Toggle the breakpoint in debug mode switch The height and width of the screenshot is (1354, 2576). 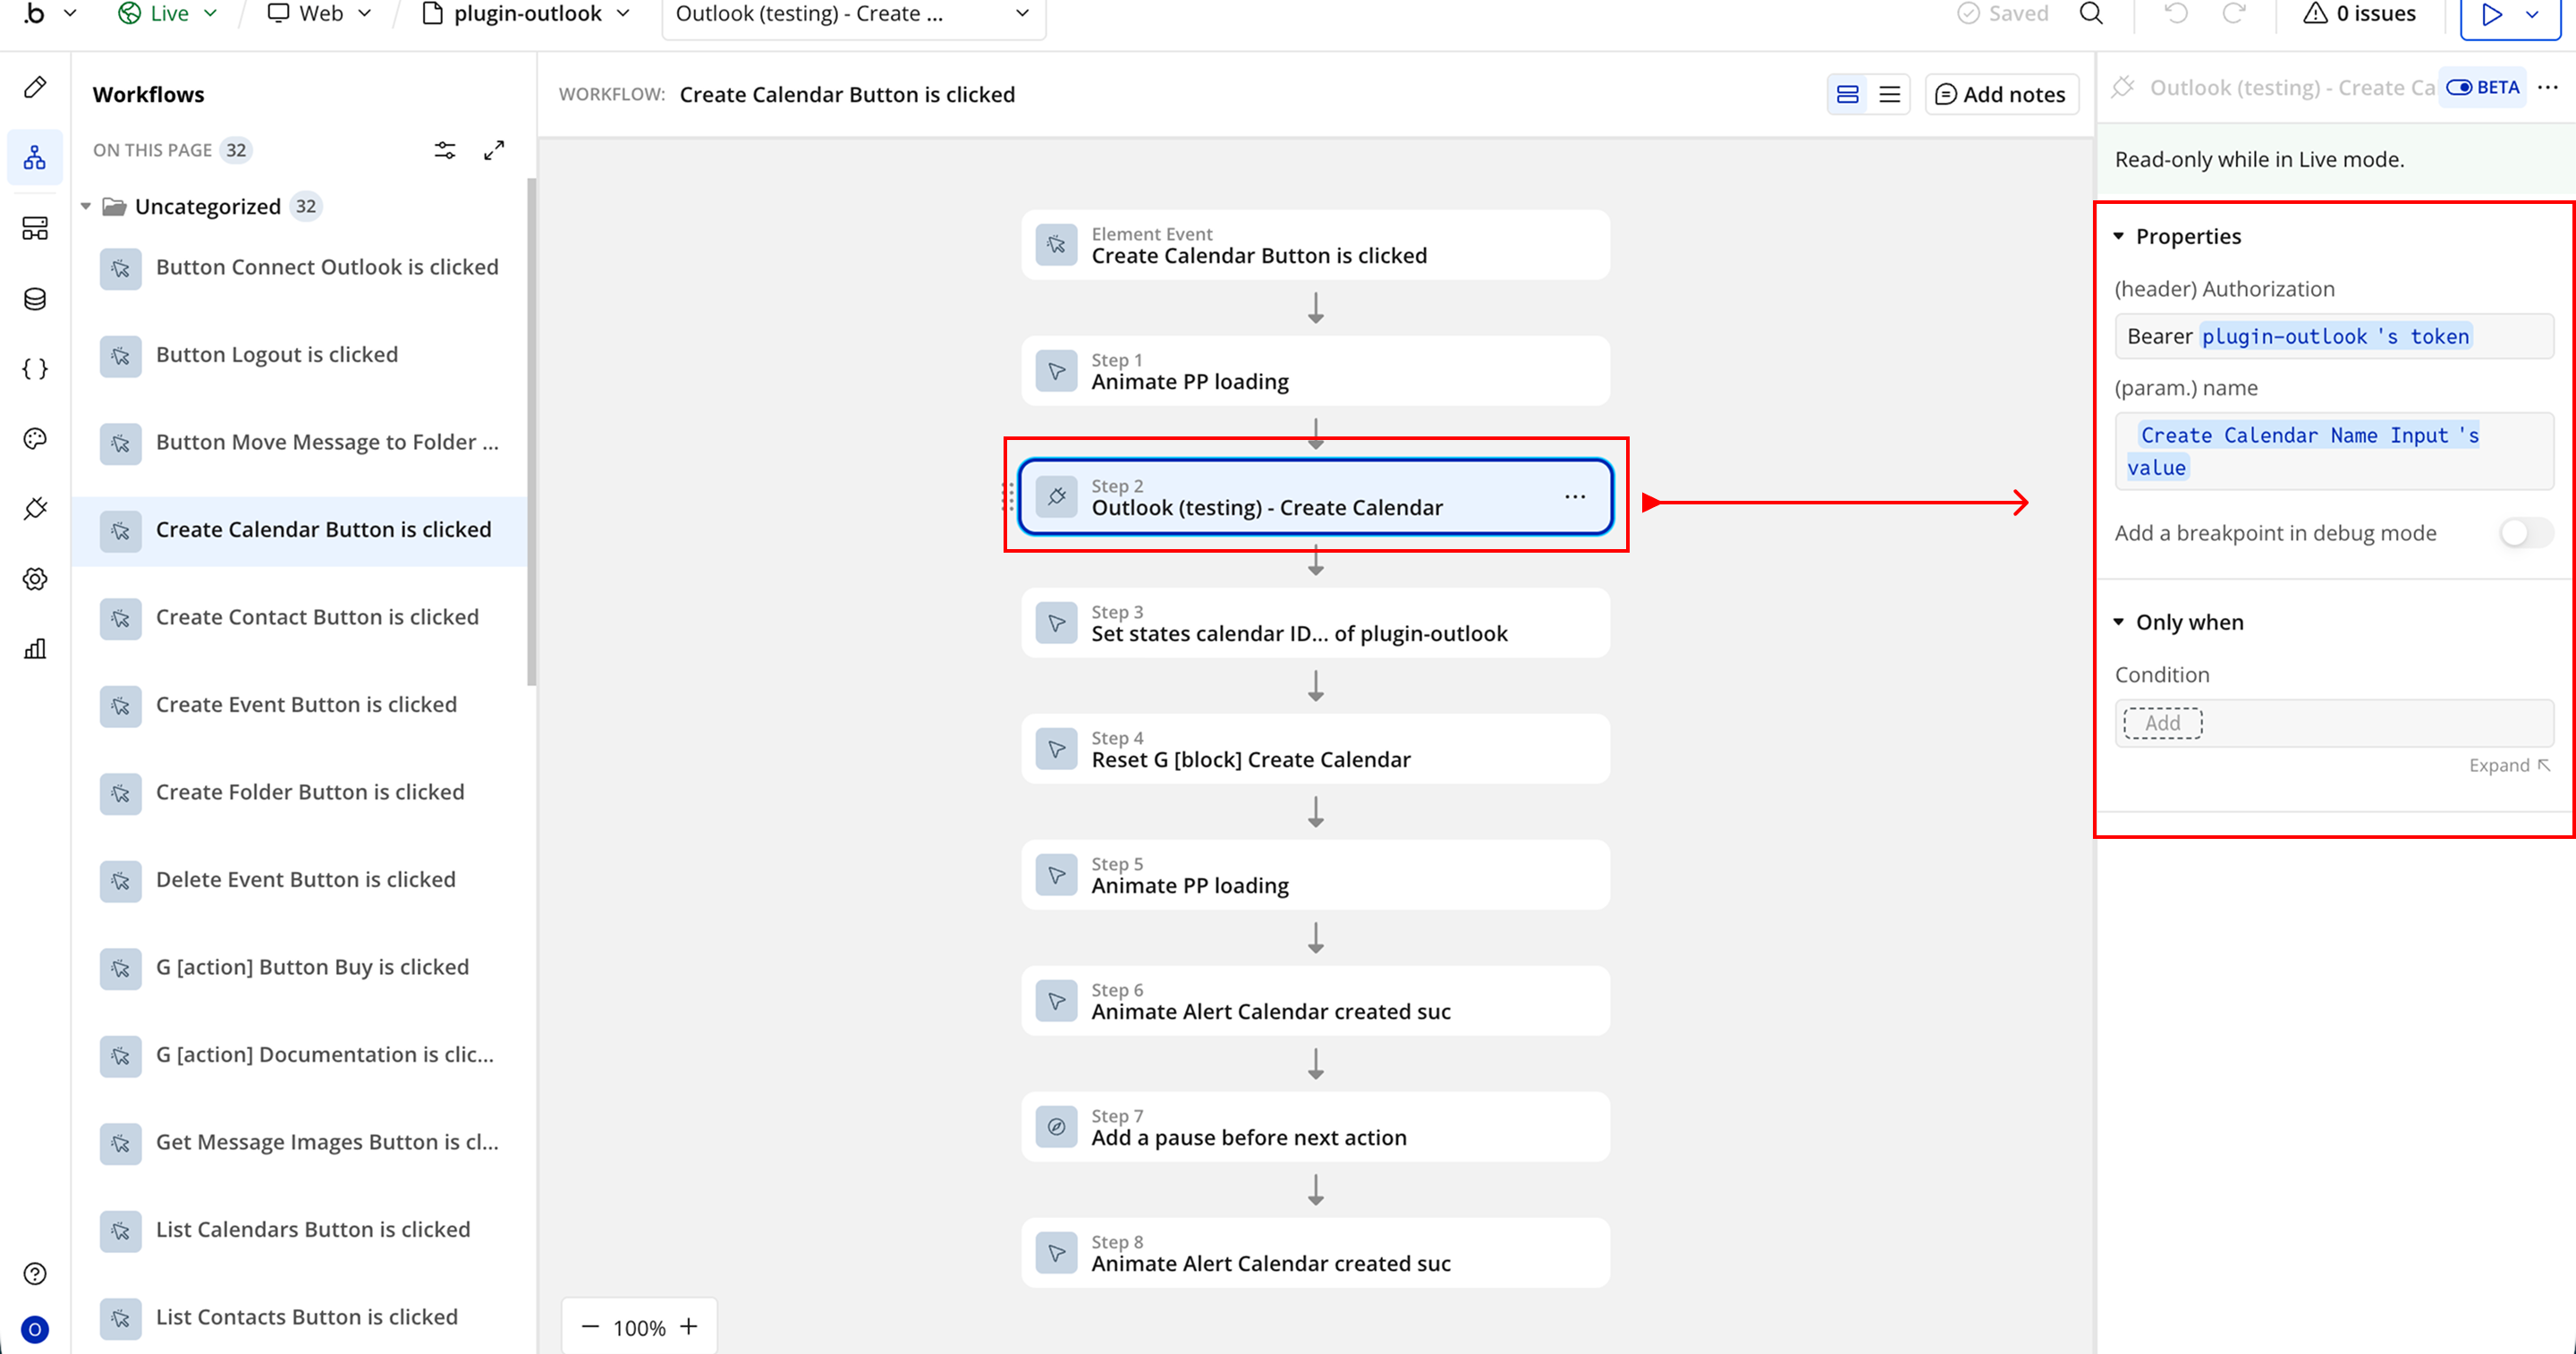(x=2524, y=533)
